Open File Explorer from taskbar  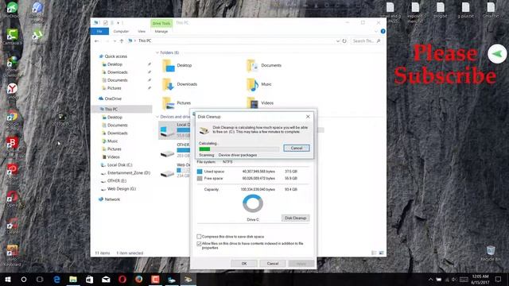pos(73,279)
